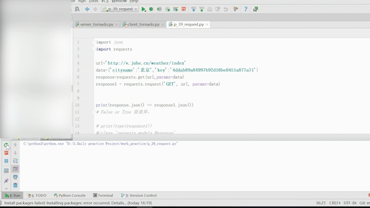Change file encoding UTF-8 in status bar
The width and height of the screenshot is (370, 208).
coord(350,203)
